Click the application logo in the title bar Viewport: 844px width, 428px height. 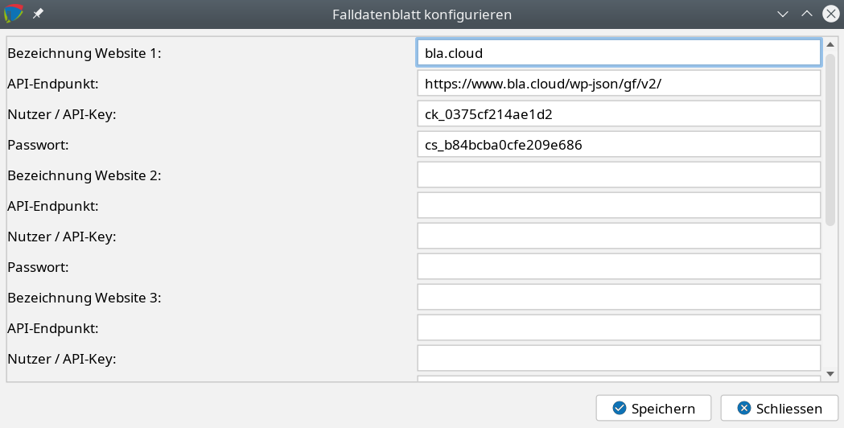point(13,14)
